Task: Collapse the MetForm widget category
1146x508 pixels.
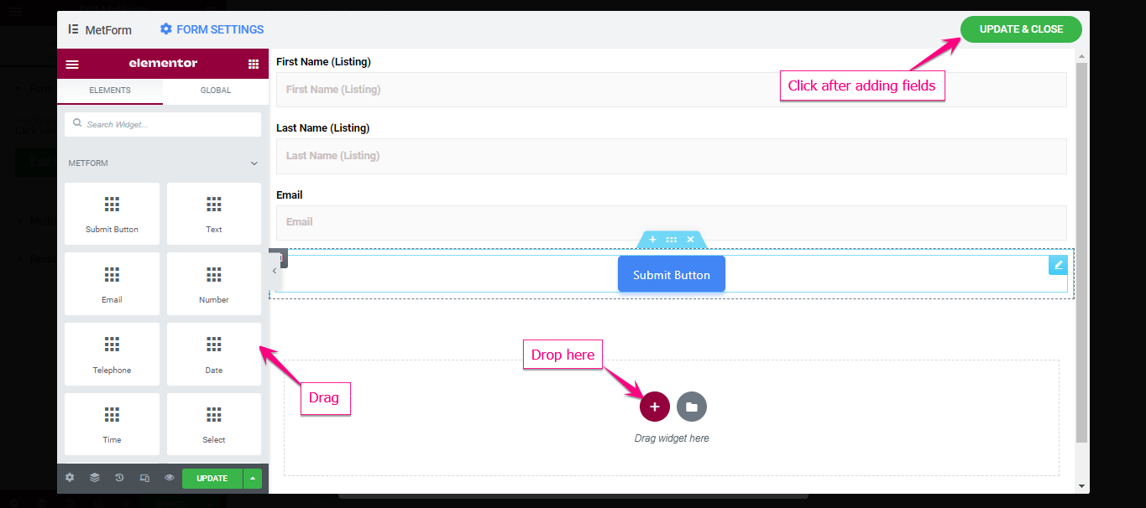Action: pyautogui.click(x=254, y=163)
